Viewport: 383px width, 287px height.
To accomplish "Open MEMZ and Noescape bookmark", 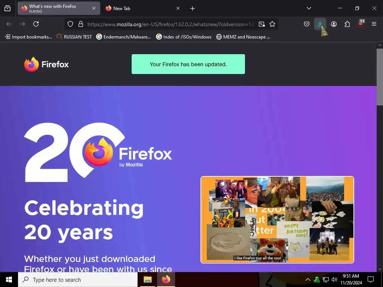I will [243, 37].
